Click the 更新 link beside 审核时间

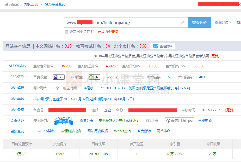[x=230, y=110]
